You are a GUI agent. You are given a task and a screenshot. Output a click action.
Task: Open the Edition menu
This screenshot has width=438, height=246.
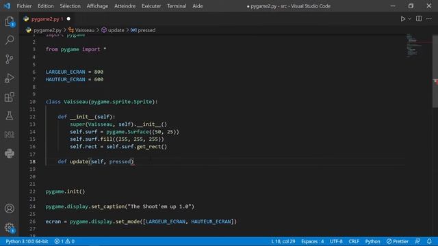[x=46, y=6]
